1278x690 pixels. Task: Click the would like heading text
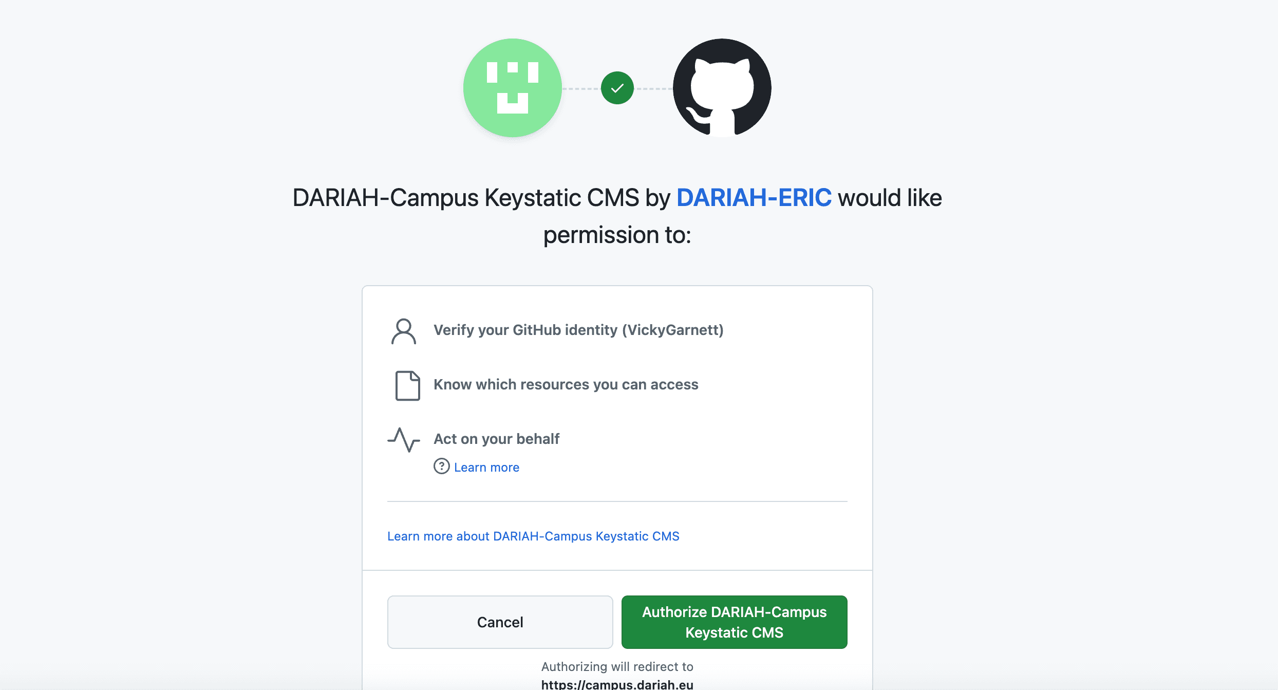tap(890, 198)
